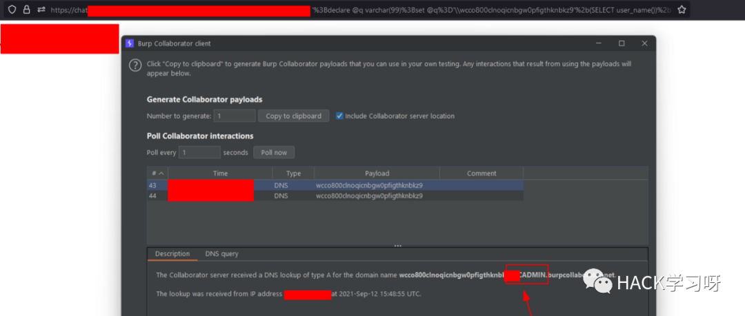Click the browser address bar URL

(x=359, y=10)
